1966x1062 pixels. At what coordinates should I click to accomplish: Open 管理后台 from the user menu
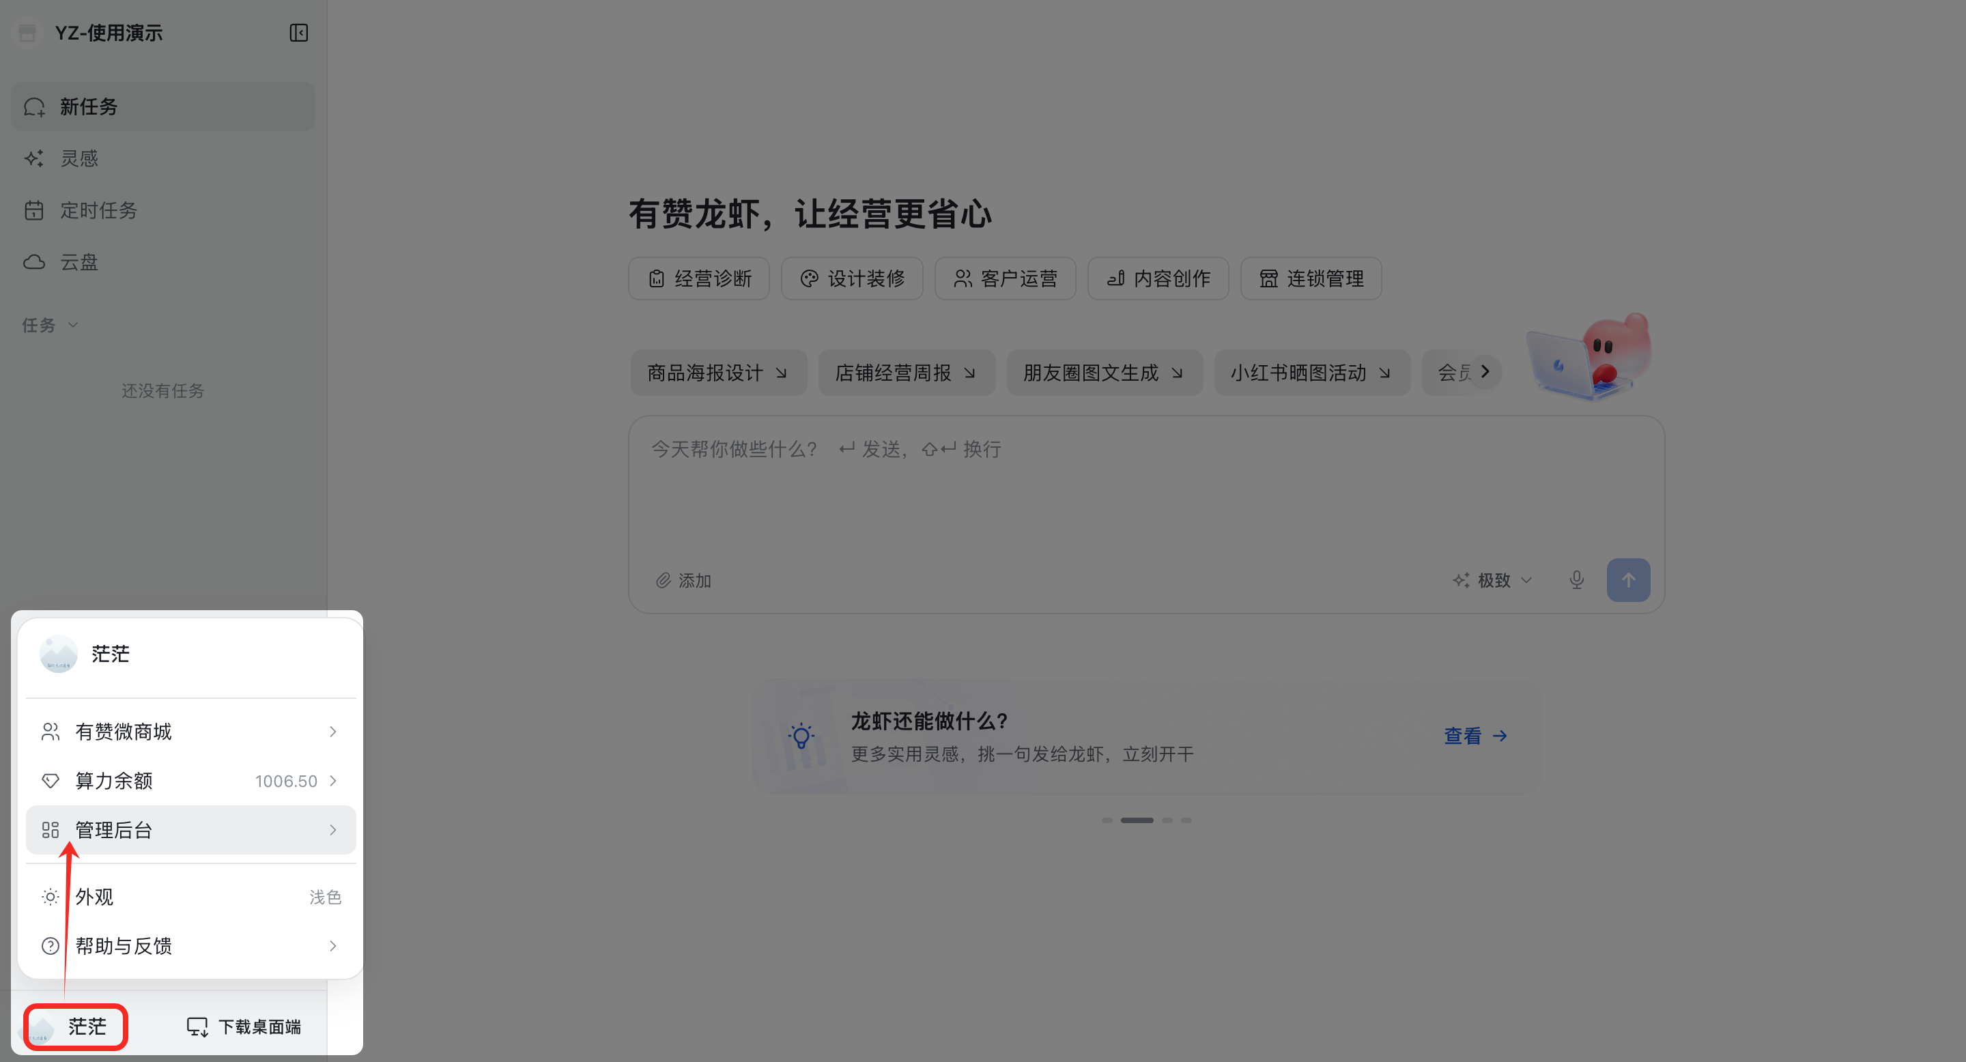[190, 830]
